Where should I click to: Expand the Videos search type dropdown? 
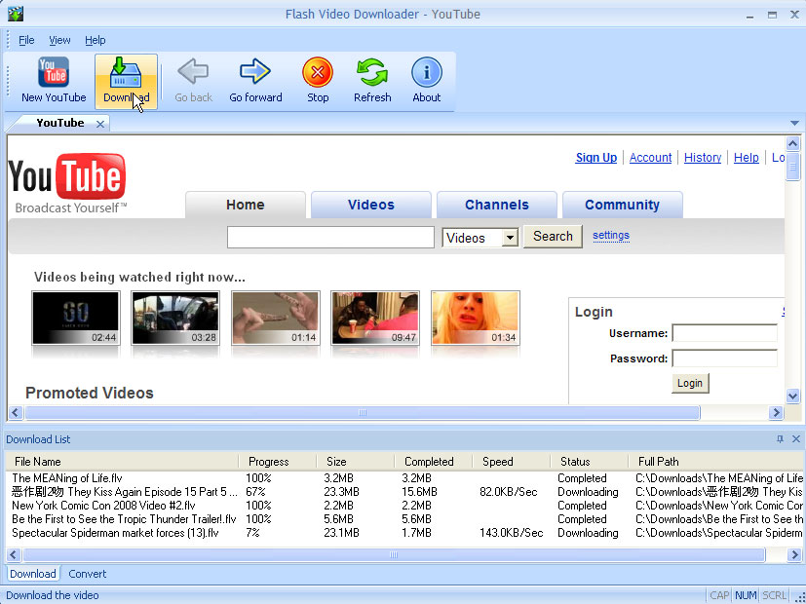(510, 238)
